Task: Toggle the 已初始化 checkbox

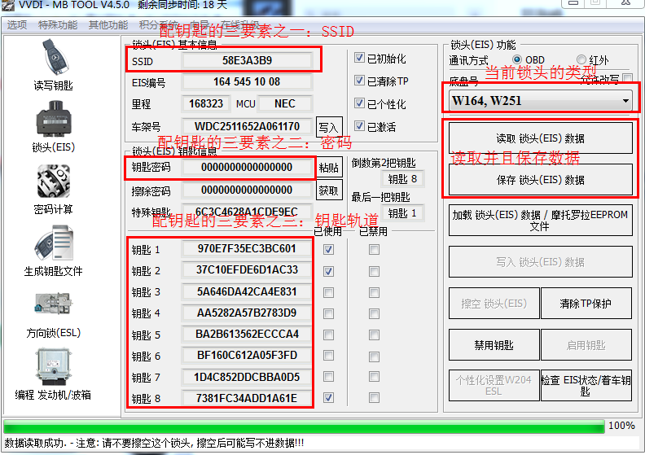Action: [359, 58]
